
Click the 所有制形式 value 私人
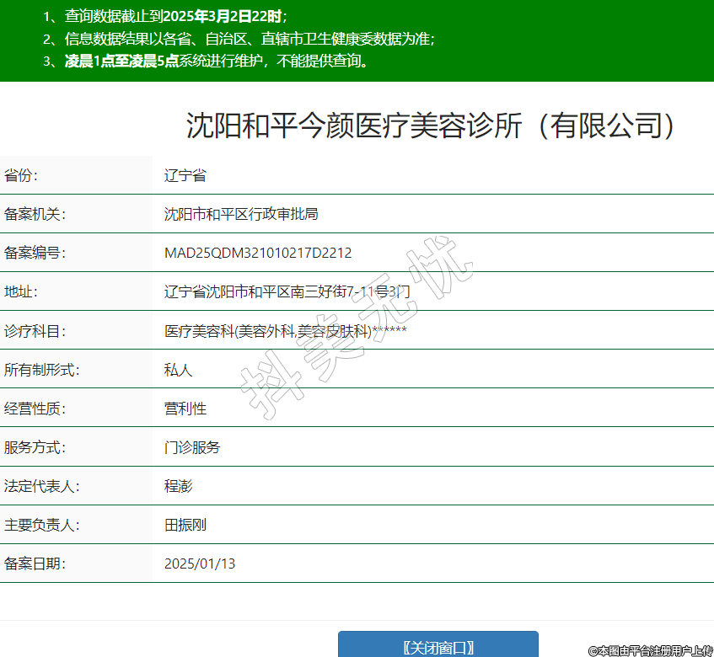pyautogui.click(x=178, y=370)
